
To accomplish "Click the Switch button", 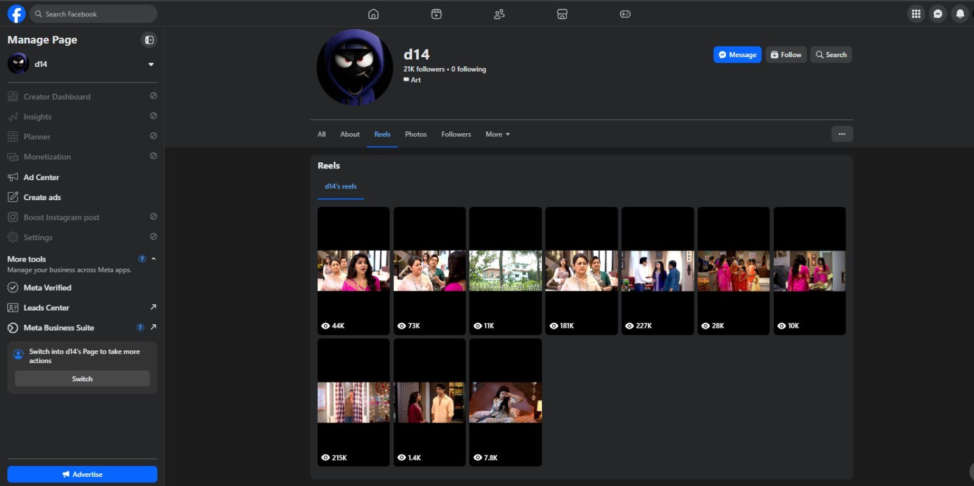I will click(x=82, y=379).
